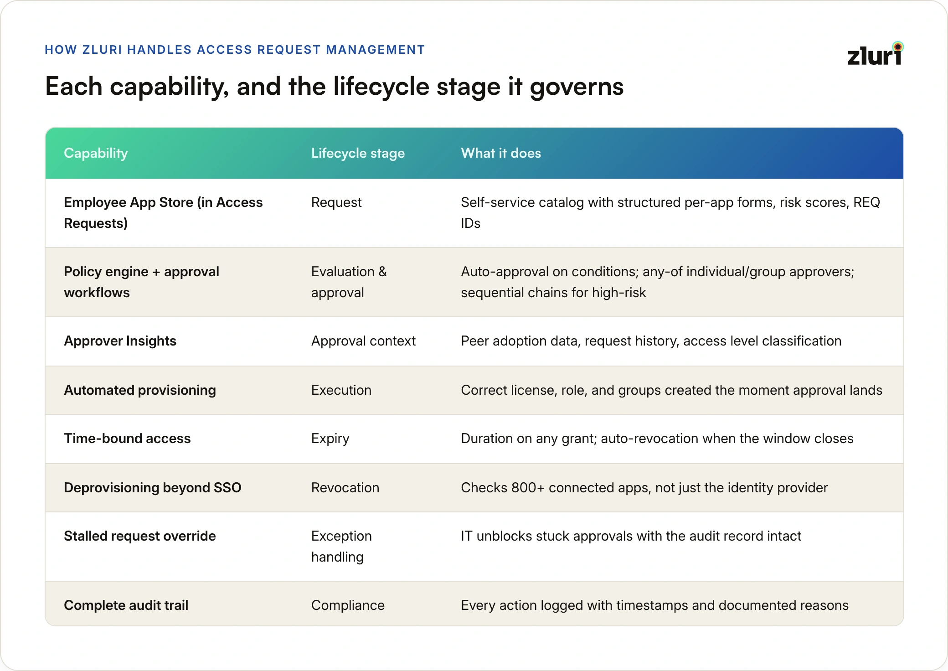
Task: Select the "Stalled request override" capability
Action: [x=140, y=536]
